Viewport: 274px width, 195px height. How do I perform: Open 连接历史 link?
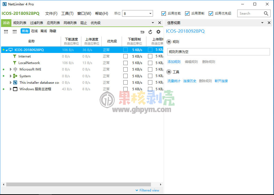point(190,81)
